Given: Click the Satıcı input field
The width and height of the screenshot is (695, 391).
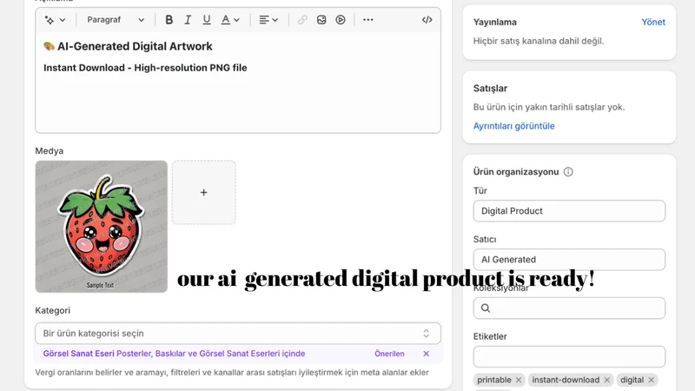Looking at the screenshot, I should [569, 260].
